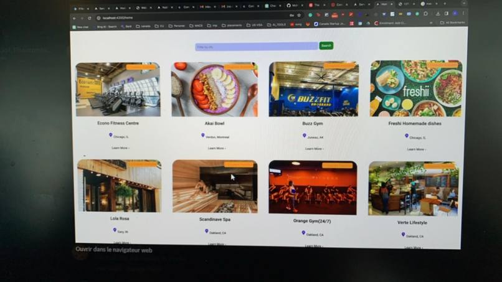Open the CU bookmarks folder
502x282 pixels.
(159, 26)
